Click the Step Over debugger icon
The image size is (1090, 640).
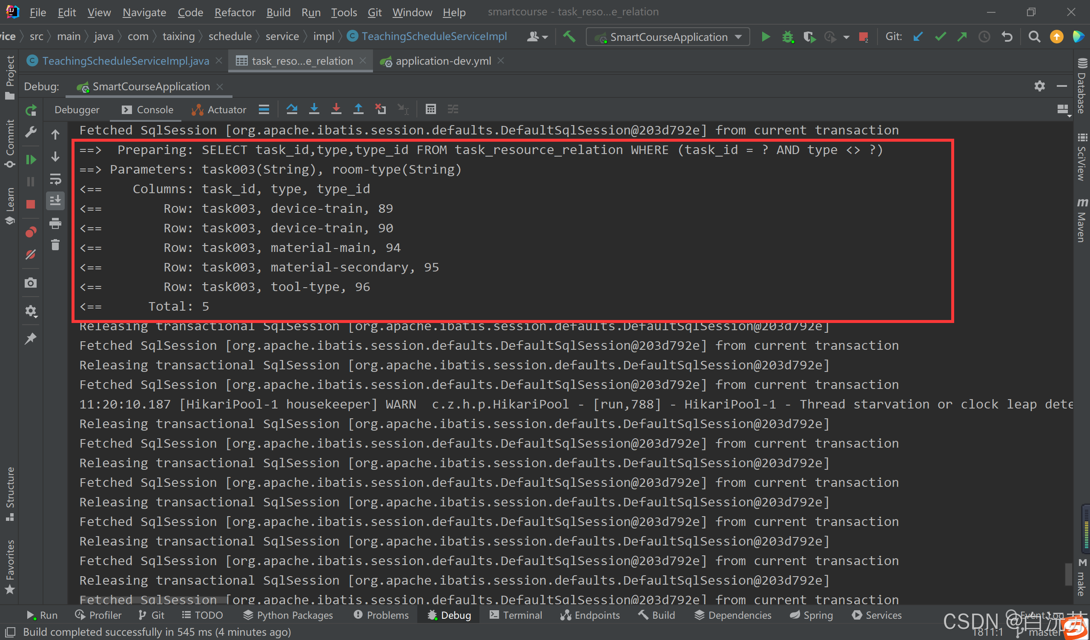[292, 109]
